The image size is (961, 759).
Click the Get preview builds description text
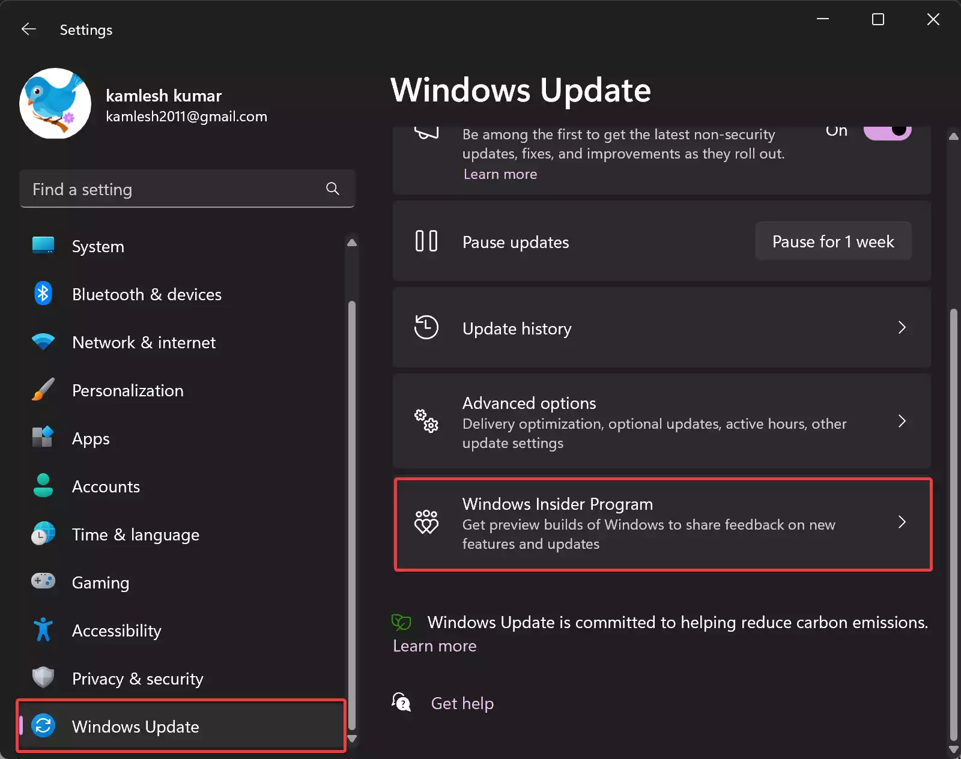(x=649, y=534)
